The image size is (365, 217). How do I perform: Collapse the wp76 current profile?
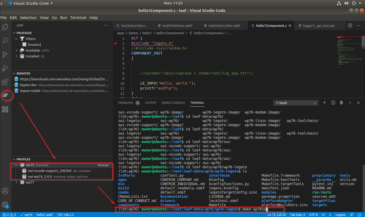[x=16, y=165]
